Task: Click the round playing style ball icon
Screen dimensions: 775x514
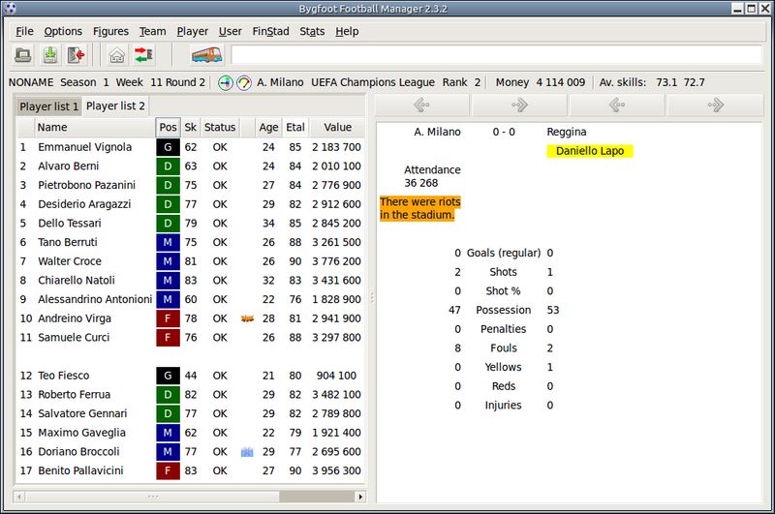Action: click(226, 83)
